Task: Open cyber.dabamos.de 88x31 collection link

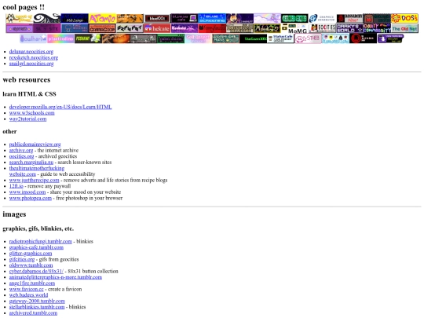Action: [x=36, y=271]
